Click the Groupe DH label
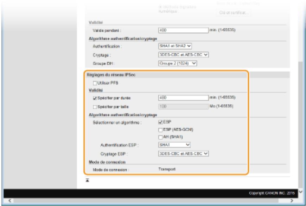 click(104, 64)
